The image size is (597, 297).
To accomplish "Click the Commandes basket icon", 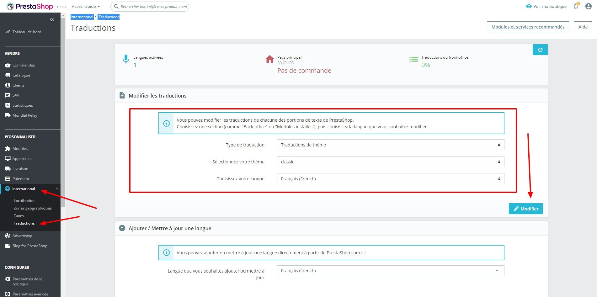I will coord(8,65).
